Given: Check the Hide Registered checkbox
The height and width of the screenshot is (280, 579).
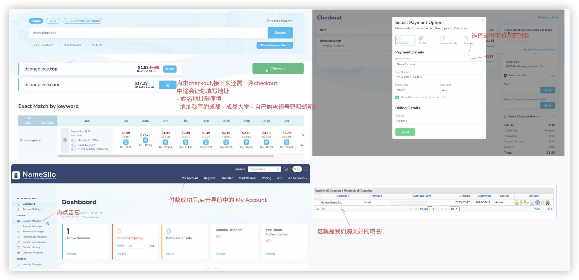Looking at the screenshot, I should click(31, 45).
